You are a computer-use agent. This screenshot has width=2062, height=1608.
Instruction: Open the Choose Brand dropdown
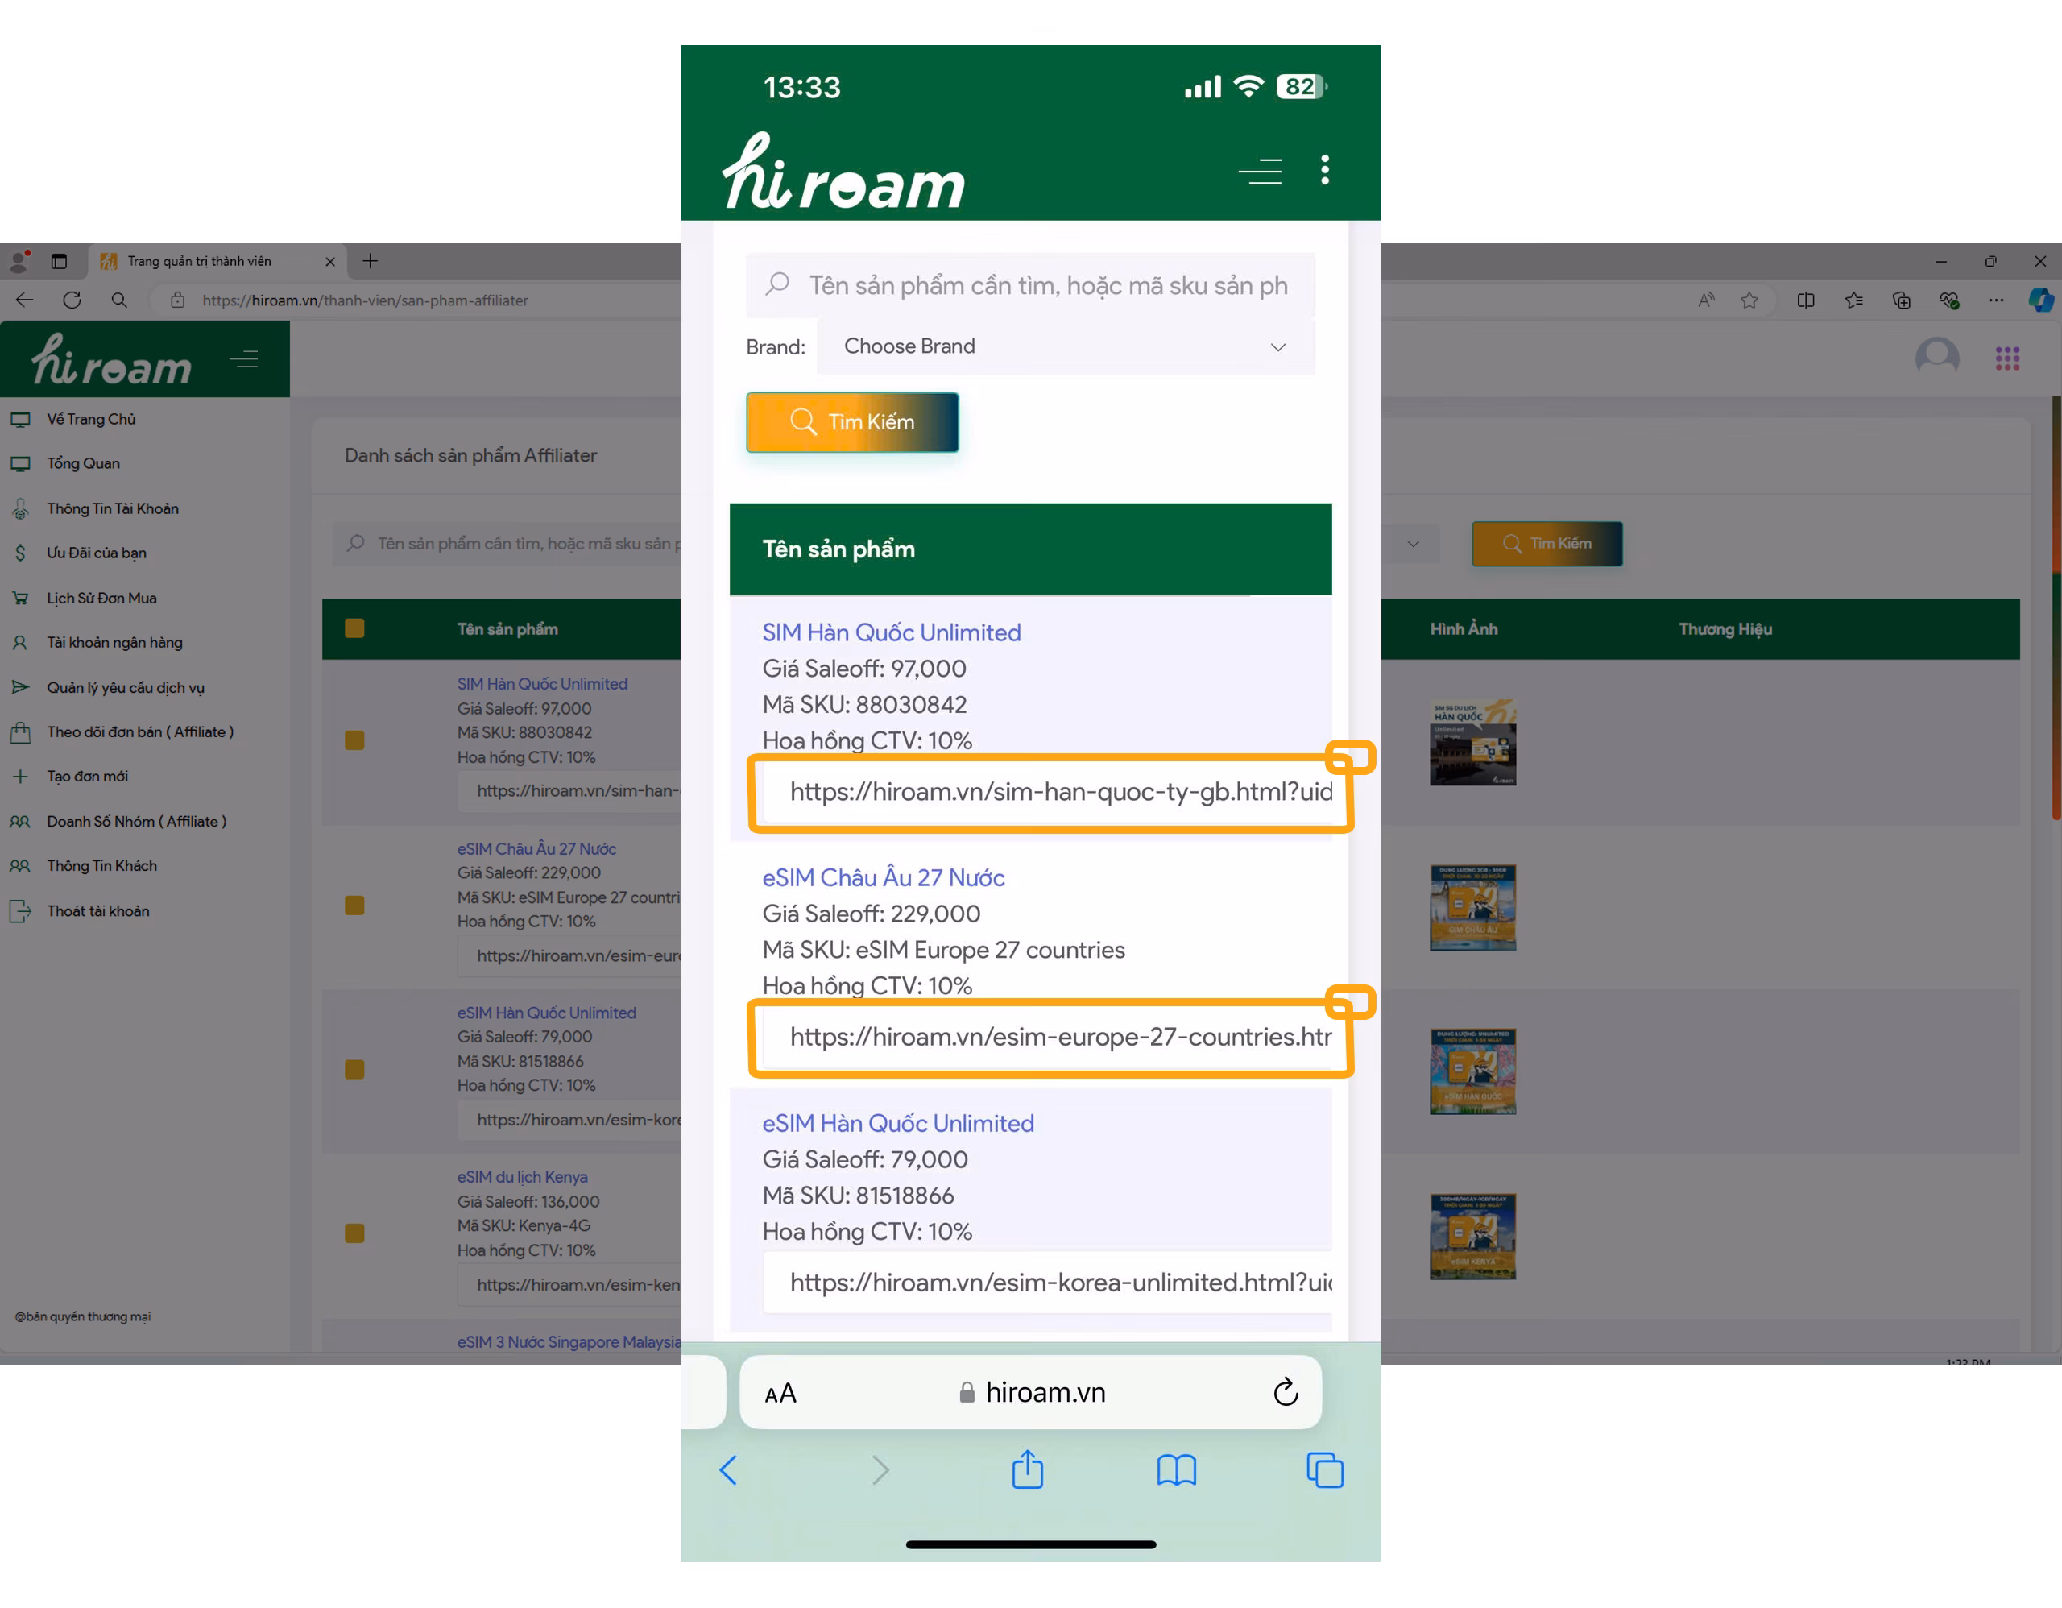pyautogui.click(x=1064, y=346)
